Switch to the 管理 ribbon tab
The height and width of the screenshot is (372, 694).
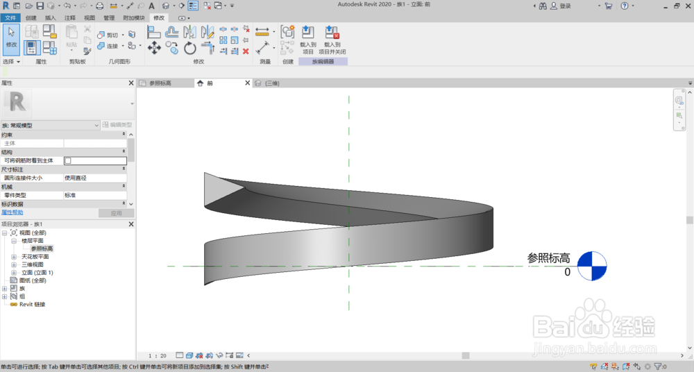click(109, 18)
